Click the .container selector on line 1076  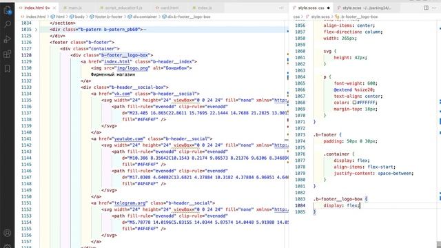click(336, 154)
